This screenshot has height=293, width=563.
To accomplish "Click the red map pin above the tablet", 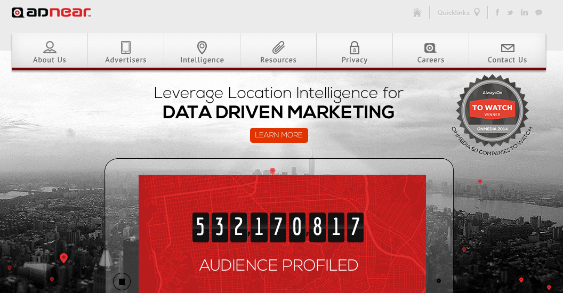I will pyautogui.click(x=272, y=171).
